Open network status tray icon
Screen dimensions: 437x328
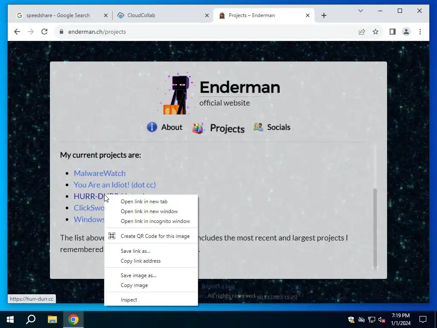point(372,319)
